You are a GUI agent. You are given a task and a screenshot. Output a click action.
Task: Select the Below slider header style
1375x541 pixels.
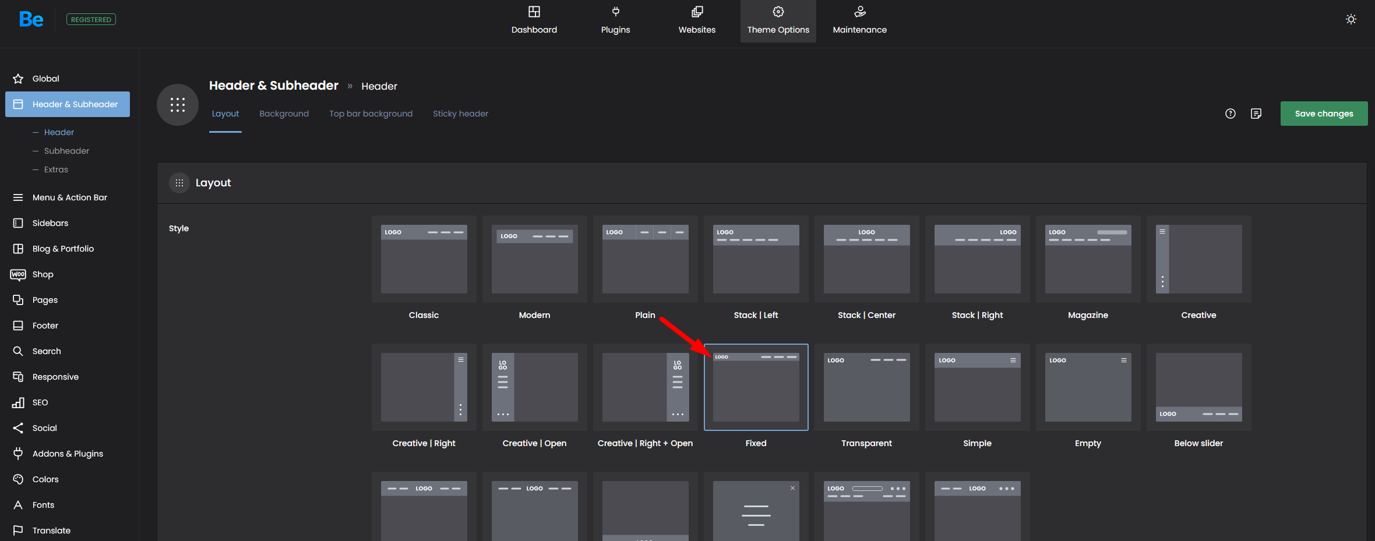point(1199,387)
